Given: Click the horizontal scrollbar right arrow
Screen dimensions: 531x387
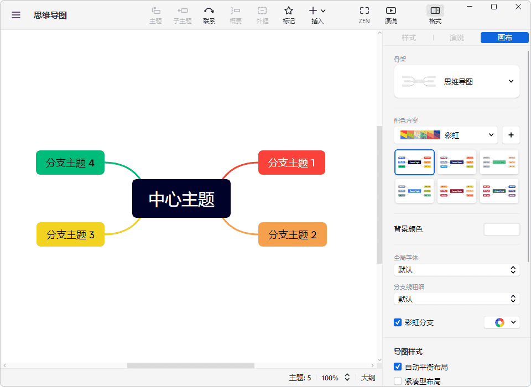Looking at the screenshot, I should [x=372, y=365].
